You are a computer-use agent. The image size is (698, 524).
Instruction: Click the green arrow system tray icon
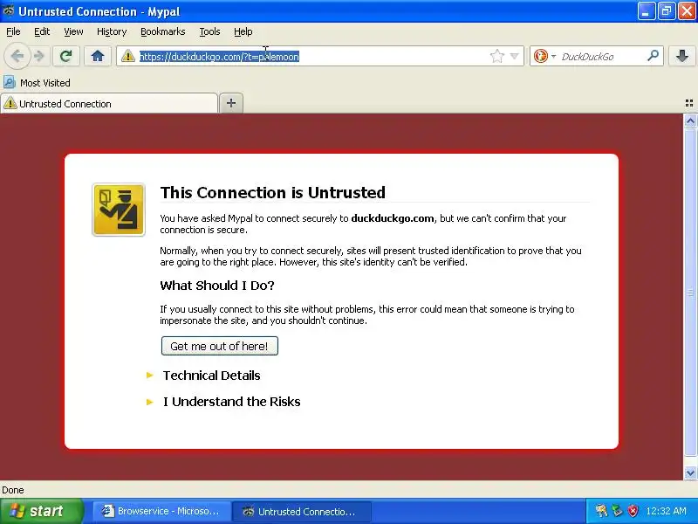(x=617, y=511)
